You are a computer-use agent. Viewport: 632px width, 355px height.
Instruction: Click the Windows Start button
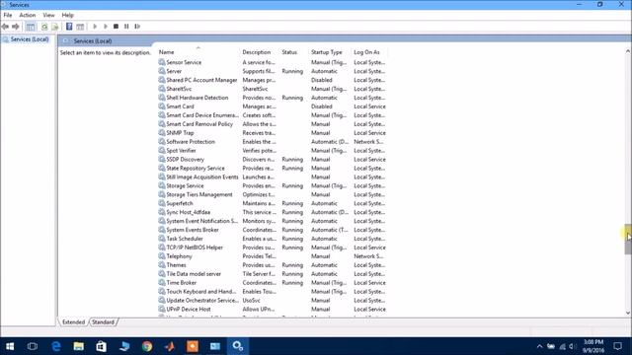[10, 346]
